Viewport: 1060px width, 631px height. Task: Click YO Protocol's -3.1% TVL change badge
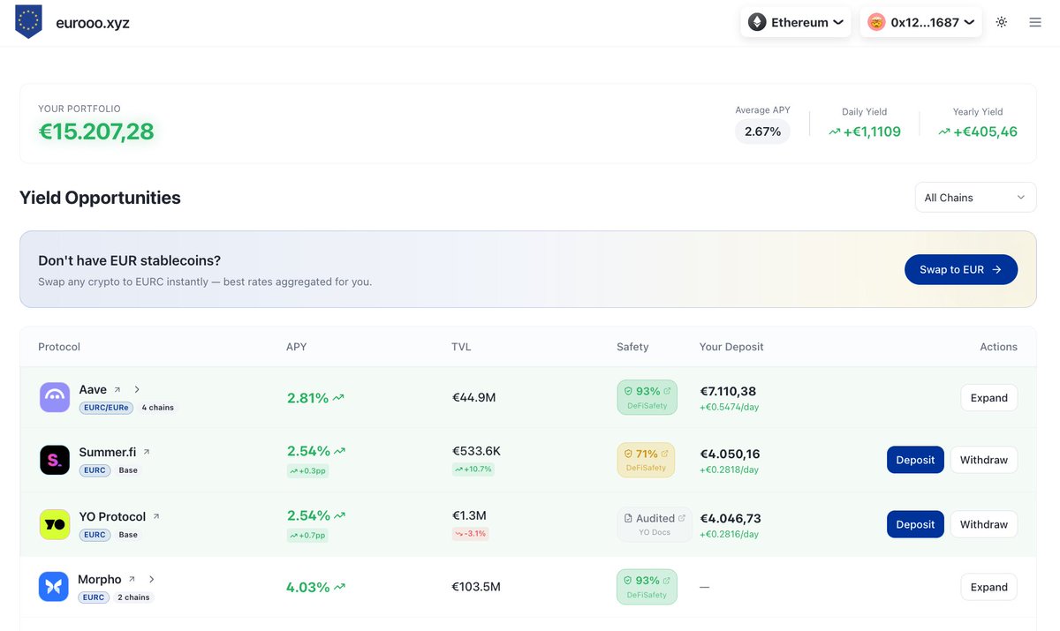(x=470, y=534)
